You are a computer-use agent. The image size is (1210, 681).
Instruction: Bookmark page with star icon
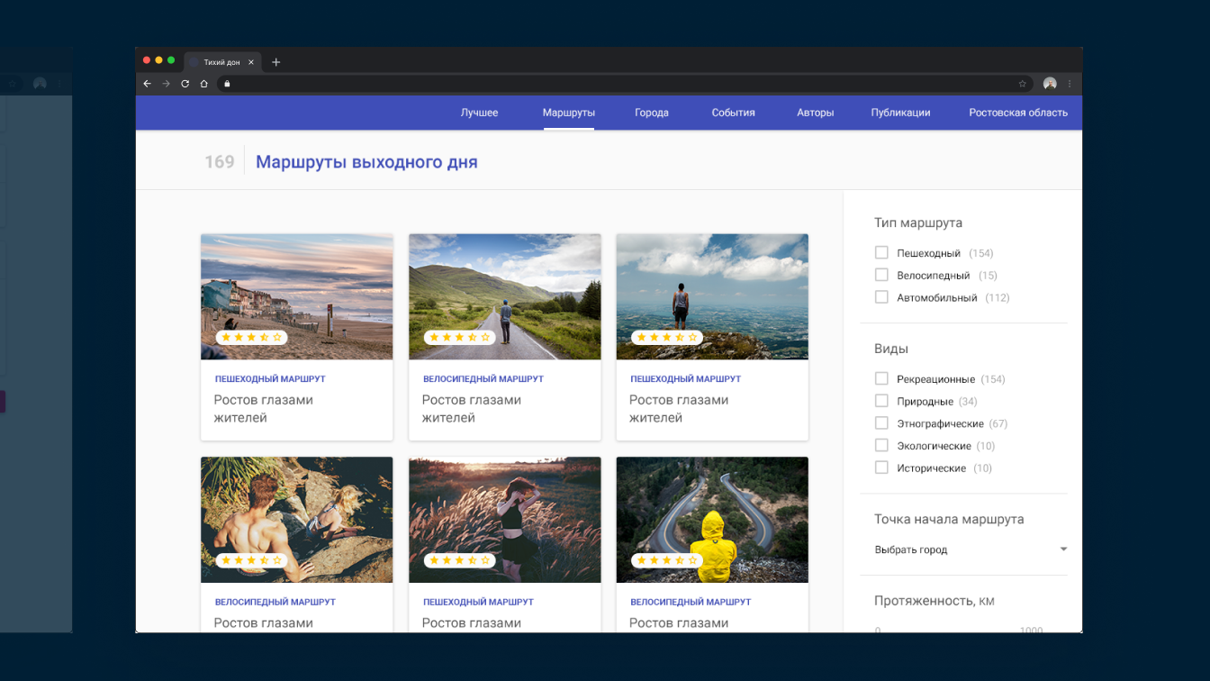point(1022,84)
